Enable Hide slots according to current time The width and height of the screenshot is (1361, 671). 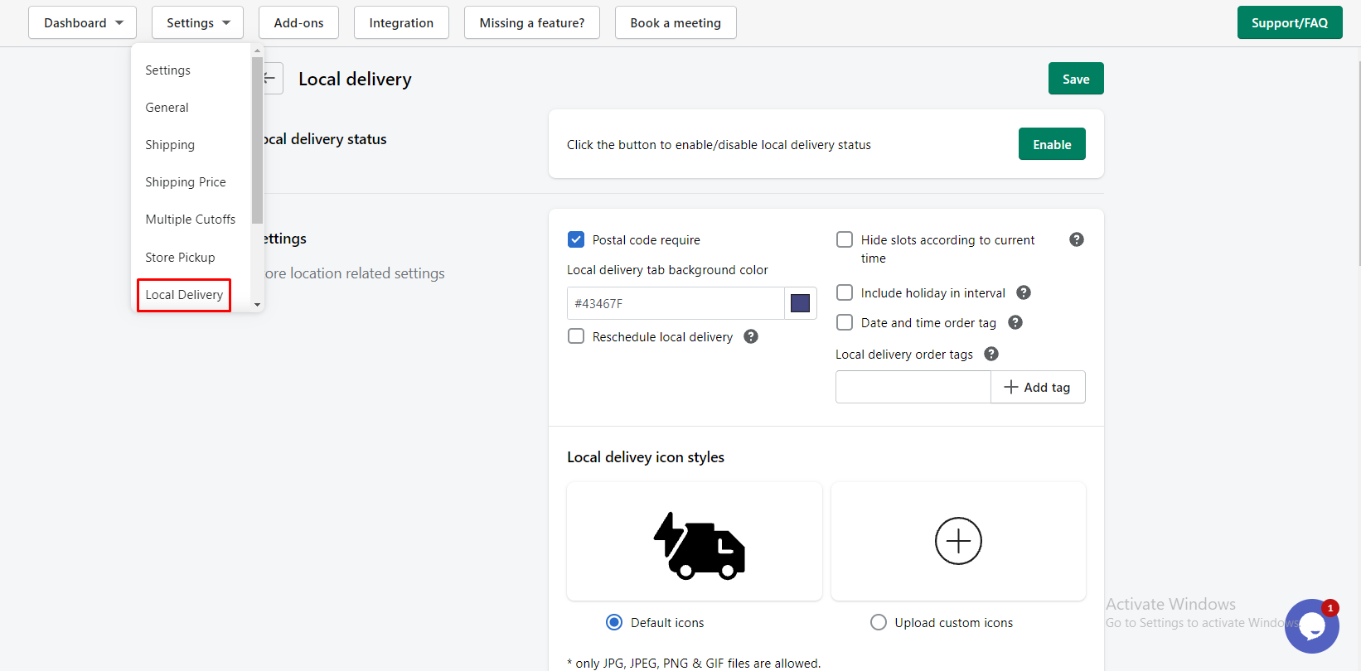845,239
